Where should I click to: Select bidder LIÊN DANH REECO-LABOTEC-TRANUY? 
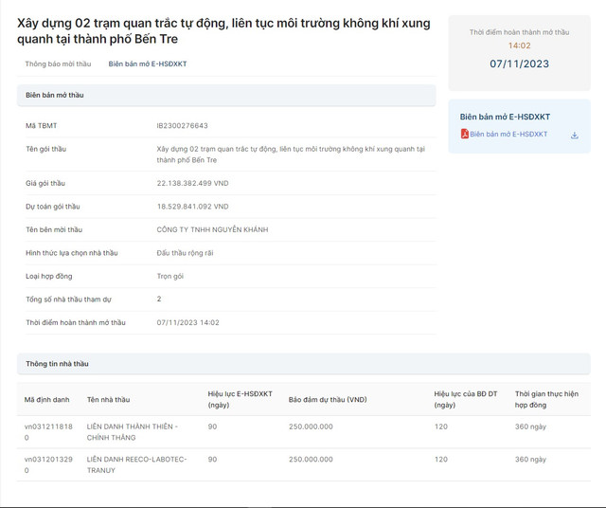pos(136,464)
